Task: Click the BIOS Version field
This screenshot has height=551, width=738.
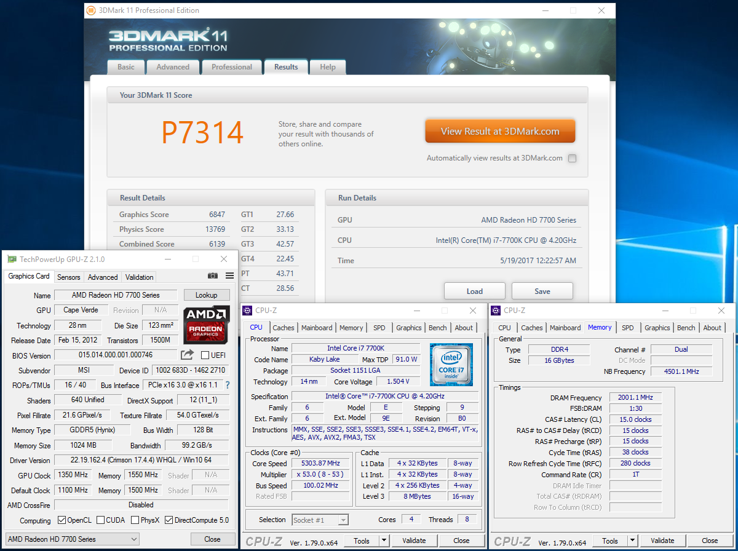Action: click(116, 355)
